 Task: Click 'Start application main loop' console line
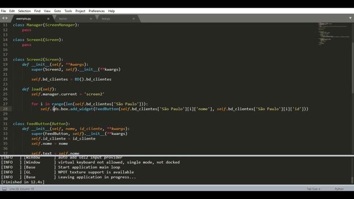click(x=89, y=167)
